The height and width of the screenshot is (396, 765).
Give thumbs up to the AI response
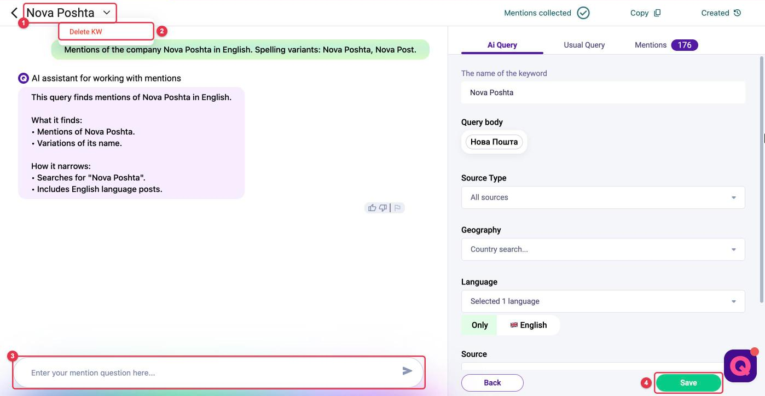click(372, 208)
